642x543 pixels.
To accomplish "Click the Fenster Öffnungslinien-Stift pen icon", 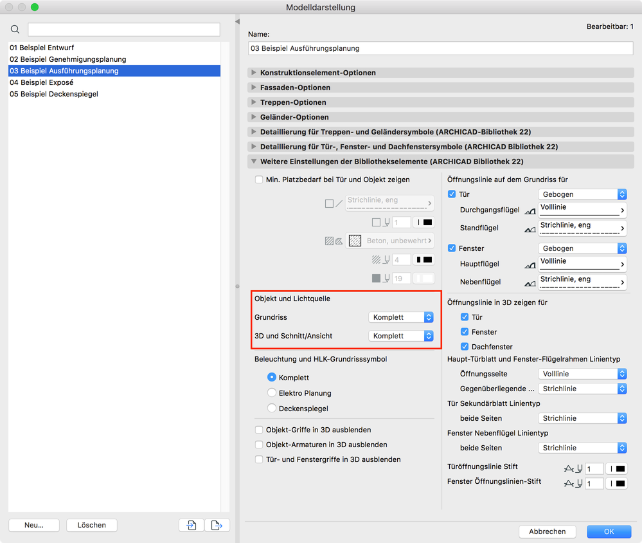I will point(573,484).
